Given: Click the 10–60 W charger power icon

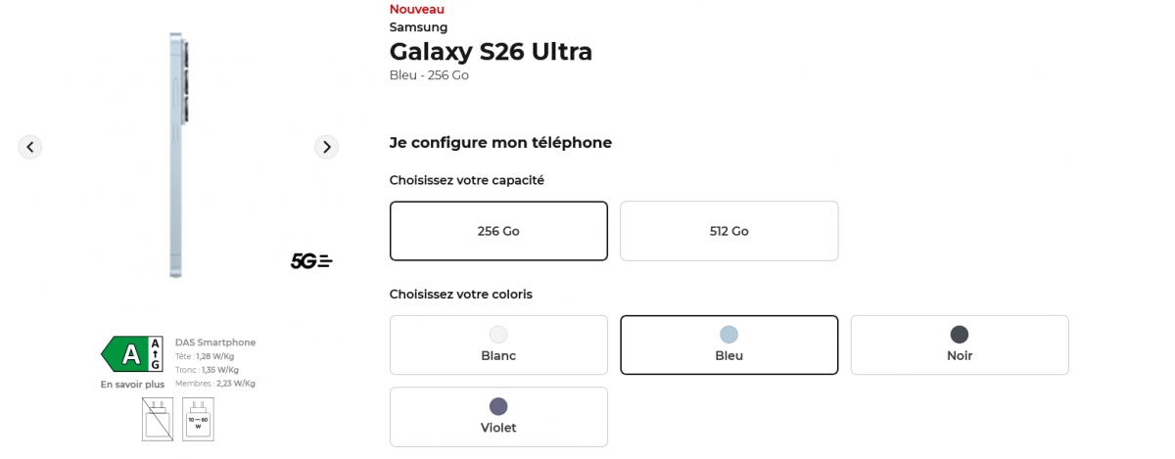Looking at the screenshot, I should (198, 419).
